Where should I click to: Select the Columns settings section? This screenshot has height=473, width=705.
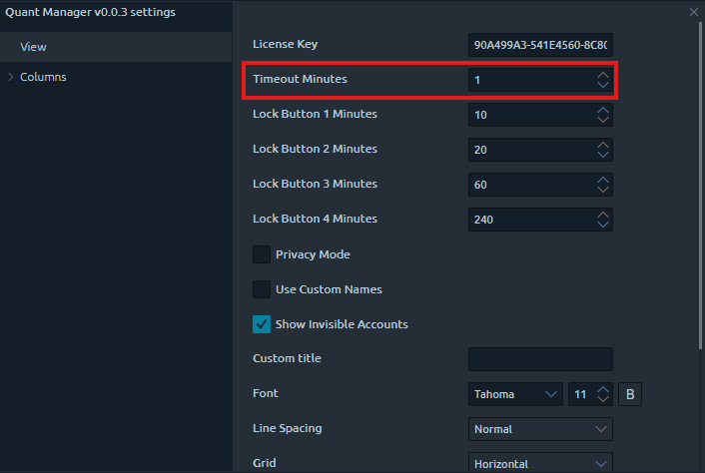point(43,77)
